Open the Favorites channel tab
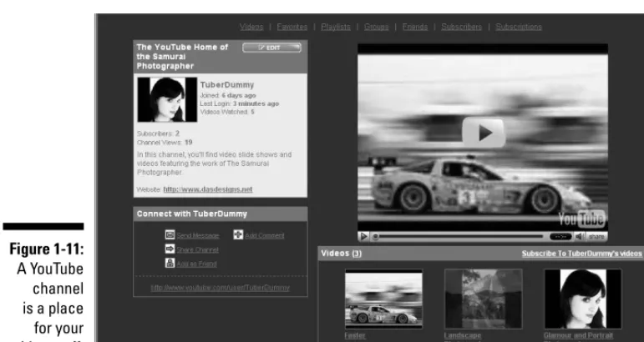 click(292, 27)
